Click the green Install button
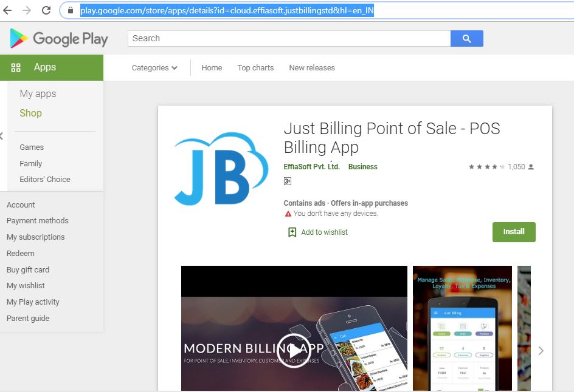 click(514, 232)
